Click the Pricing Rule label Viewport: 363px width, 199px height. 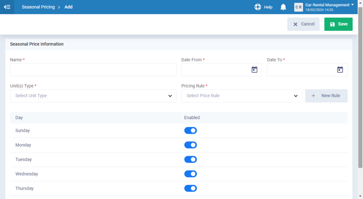[193, 86]
